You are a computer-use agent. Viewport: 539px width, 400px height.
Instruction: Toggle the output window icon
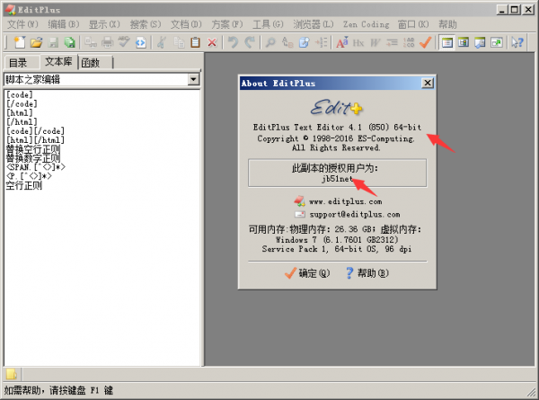480,42
